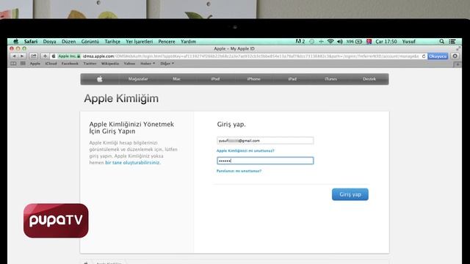Open the Yardım menu

pos(188,41)
